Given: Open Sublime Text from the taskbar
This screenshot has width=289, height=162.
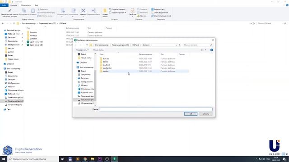Looking at the screenshot, I should point(78,159).
